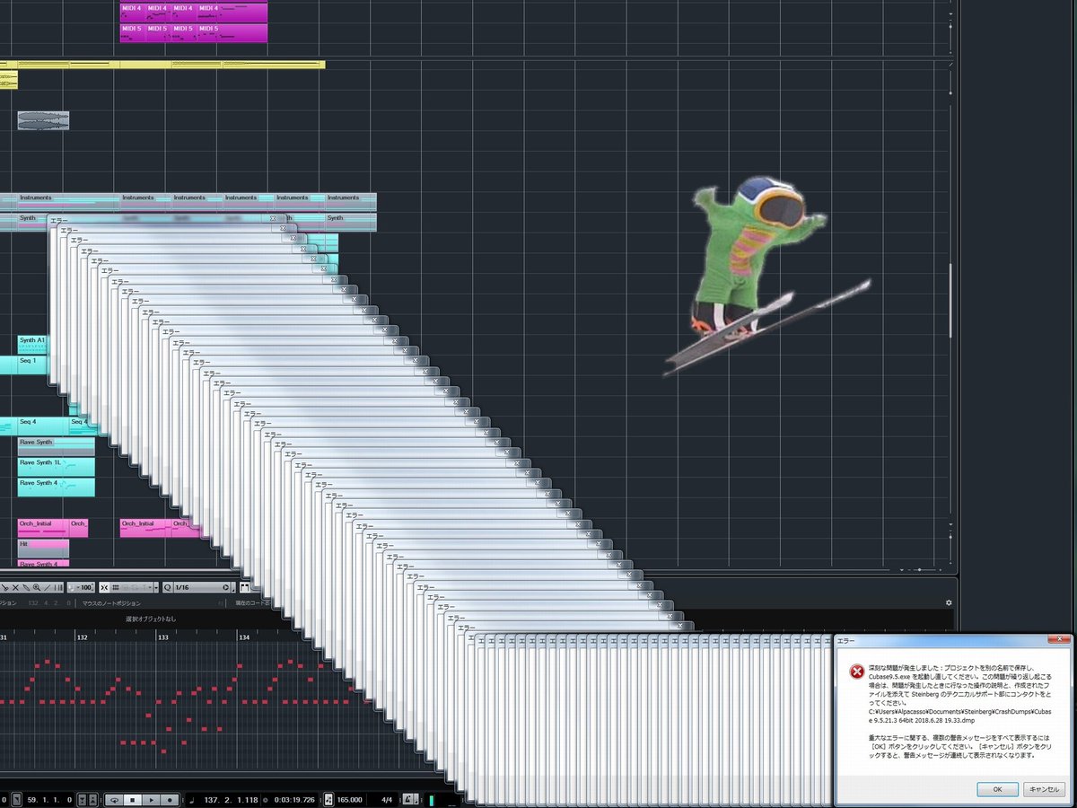Click the iterative Quantize Q icon
Screen dimensions: 1077x808
(167, 587)
